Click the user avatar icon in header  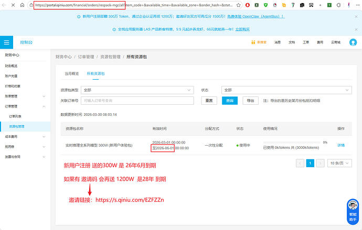pos(353,42)
